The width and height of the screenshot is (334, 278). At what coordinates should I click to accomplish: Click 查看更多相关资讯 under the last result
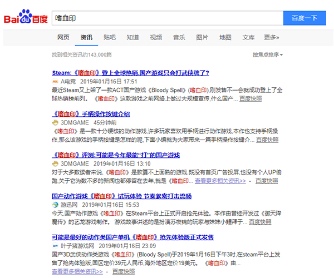tap(77, 271)
